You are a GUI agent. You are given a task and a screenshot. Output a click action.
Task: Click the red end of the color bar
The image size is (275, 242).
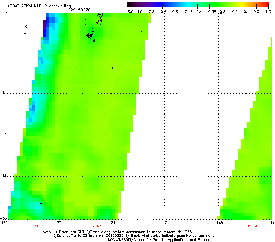tap(266, 4)
